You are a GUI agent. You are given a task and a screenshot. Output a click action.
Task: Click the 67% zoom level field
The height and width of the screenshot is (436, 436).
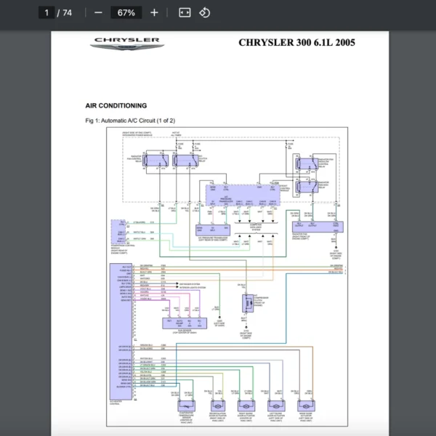click(x=126, y=12)
